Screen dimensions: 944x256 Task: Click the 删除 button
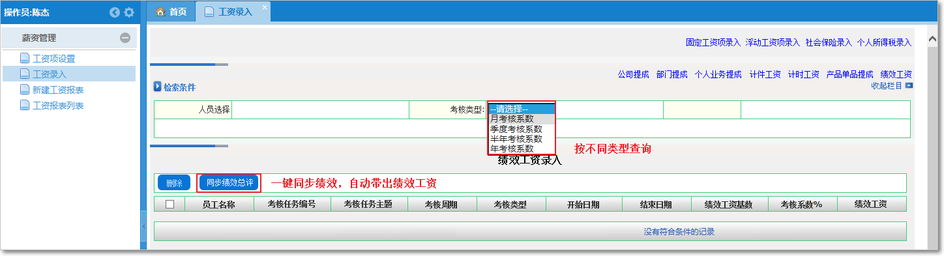[x=174, y=183]
